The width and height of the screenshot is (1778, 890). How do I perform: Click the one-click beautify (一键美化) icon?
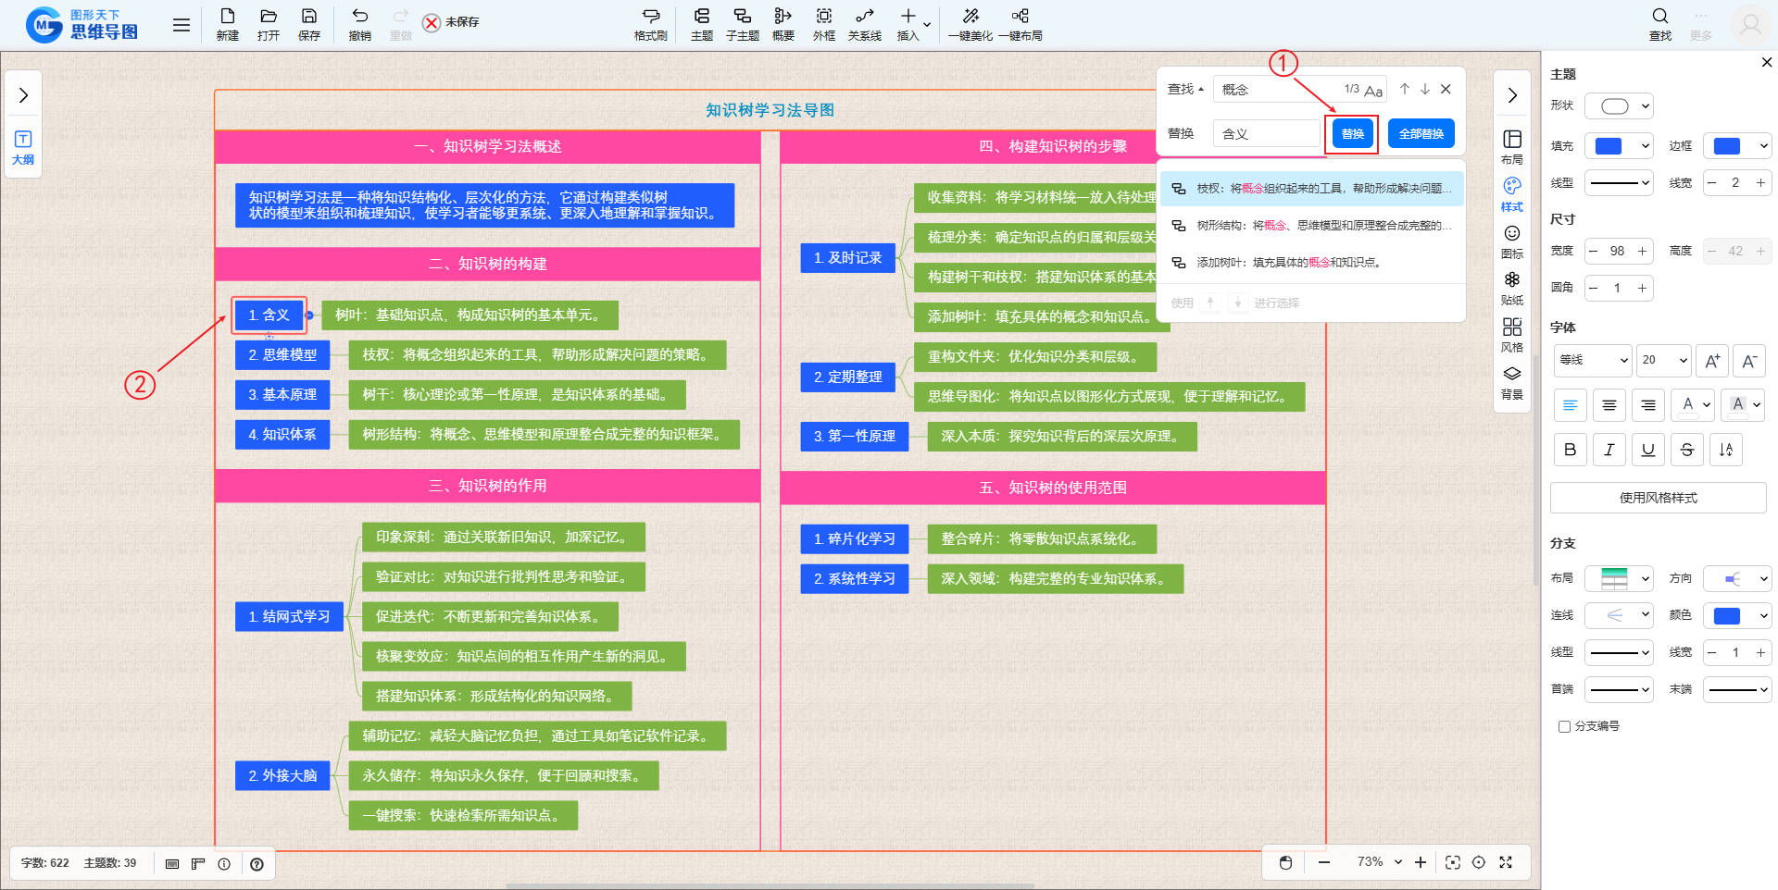click(970, 18)
